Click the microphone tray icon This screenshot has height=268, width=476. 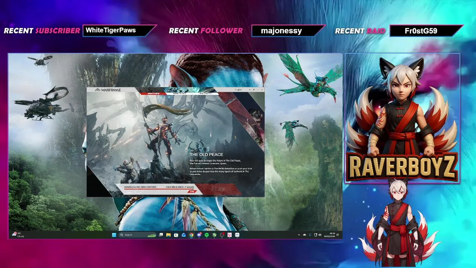(310, 235)
